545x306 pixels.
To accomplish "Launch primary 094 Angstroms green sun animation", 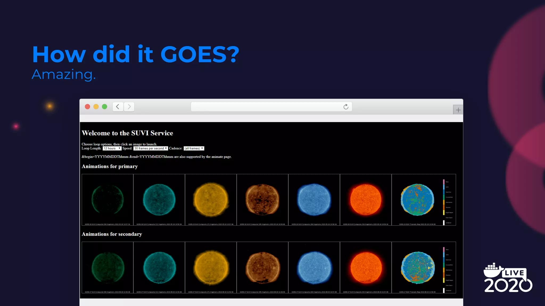I will 108,200.
